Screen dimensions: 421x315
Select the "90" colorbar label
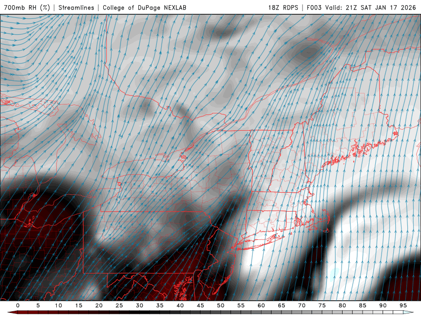click(383, 306)
